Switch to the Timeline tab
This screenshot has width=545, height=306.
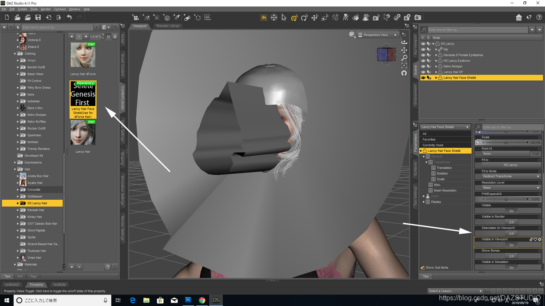click(x=36, y=285)
